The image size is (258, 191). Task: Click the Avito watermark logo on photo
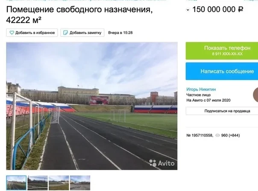coord(162,163)
